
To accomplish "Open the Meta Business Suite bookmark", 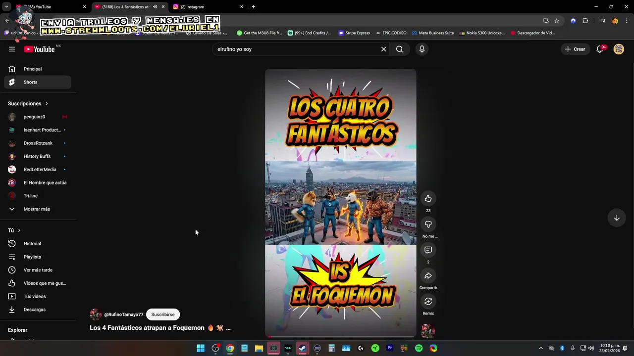I will (x=432, y=33).
